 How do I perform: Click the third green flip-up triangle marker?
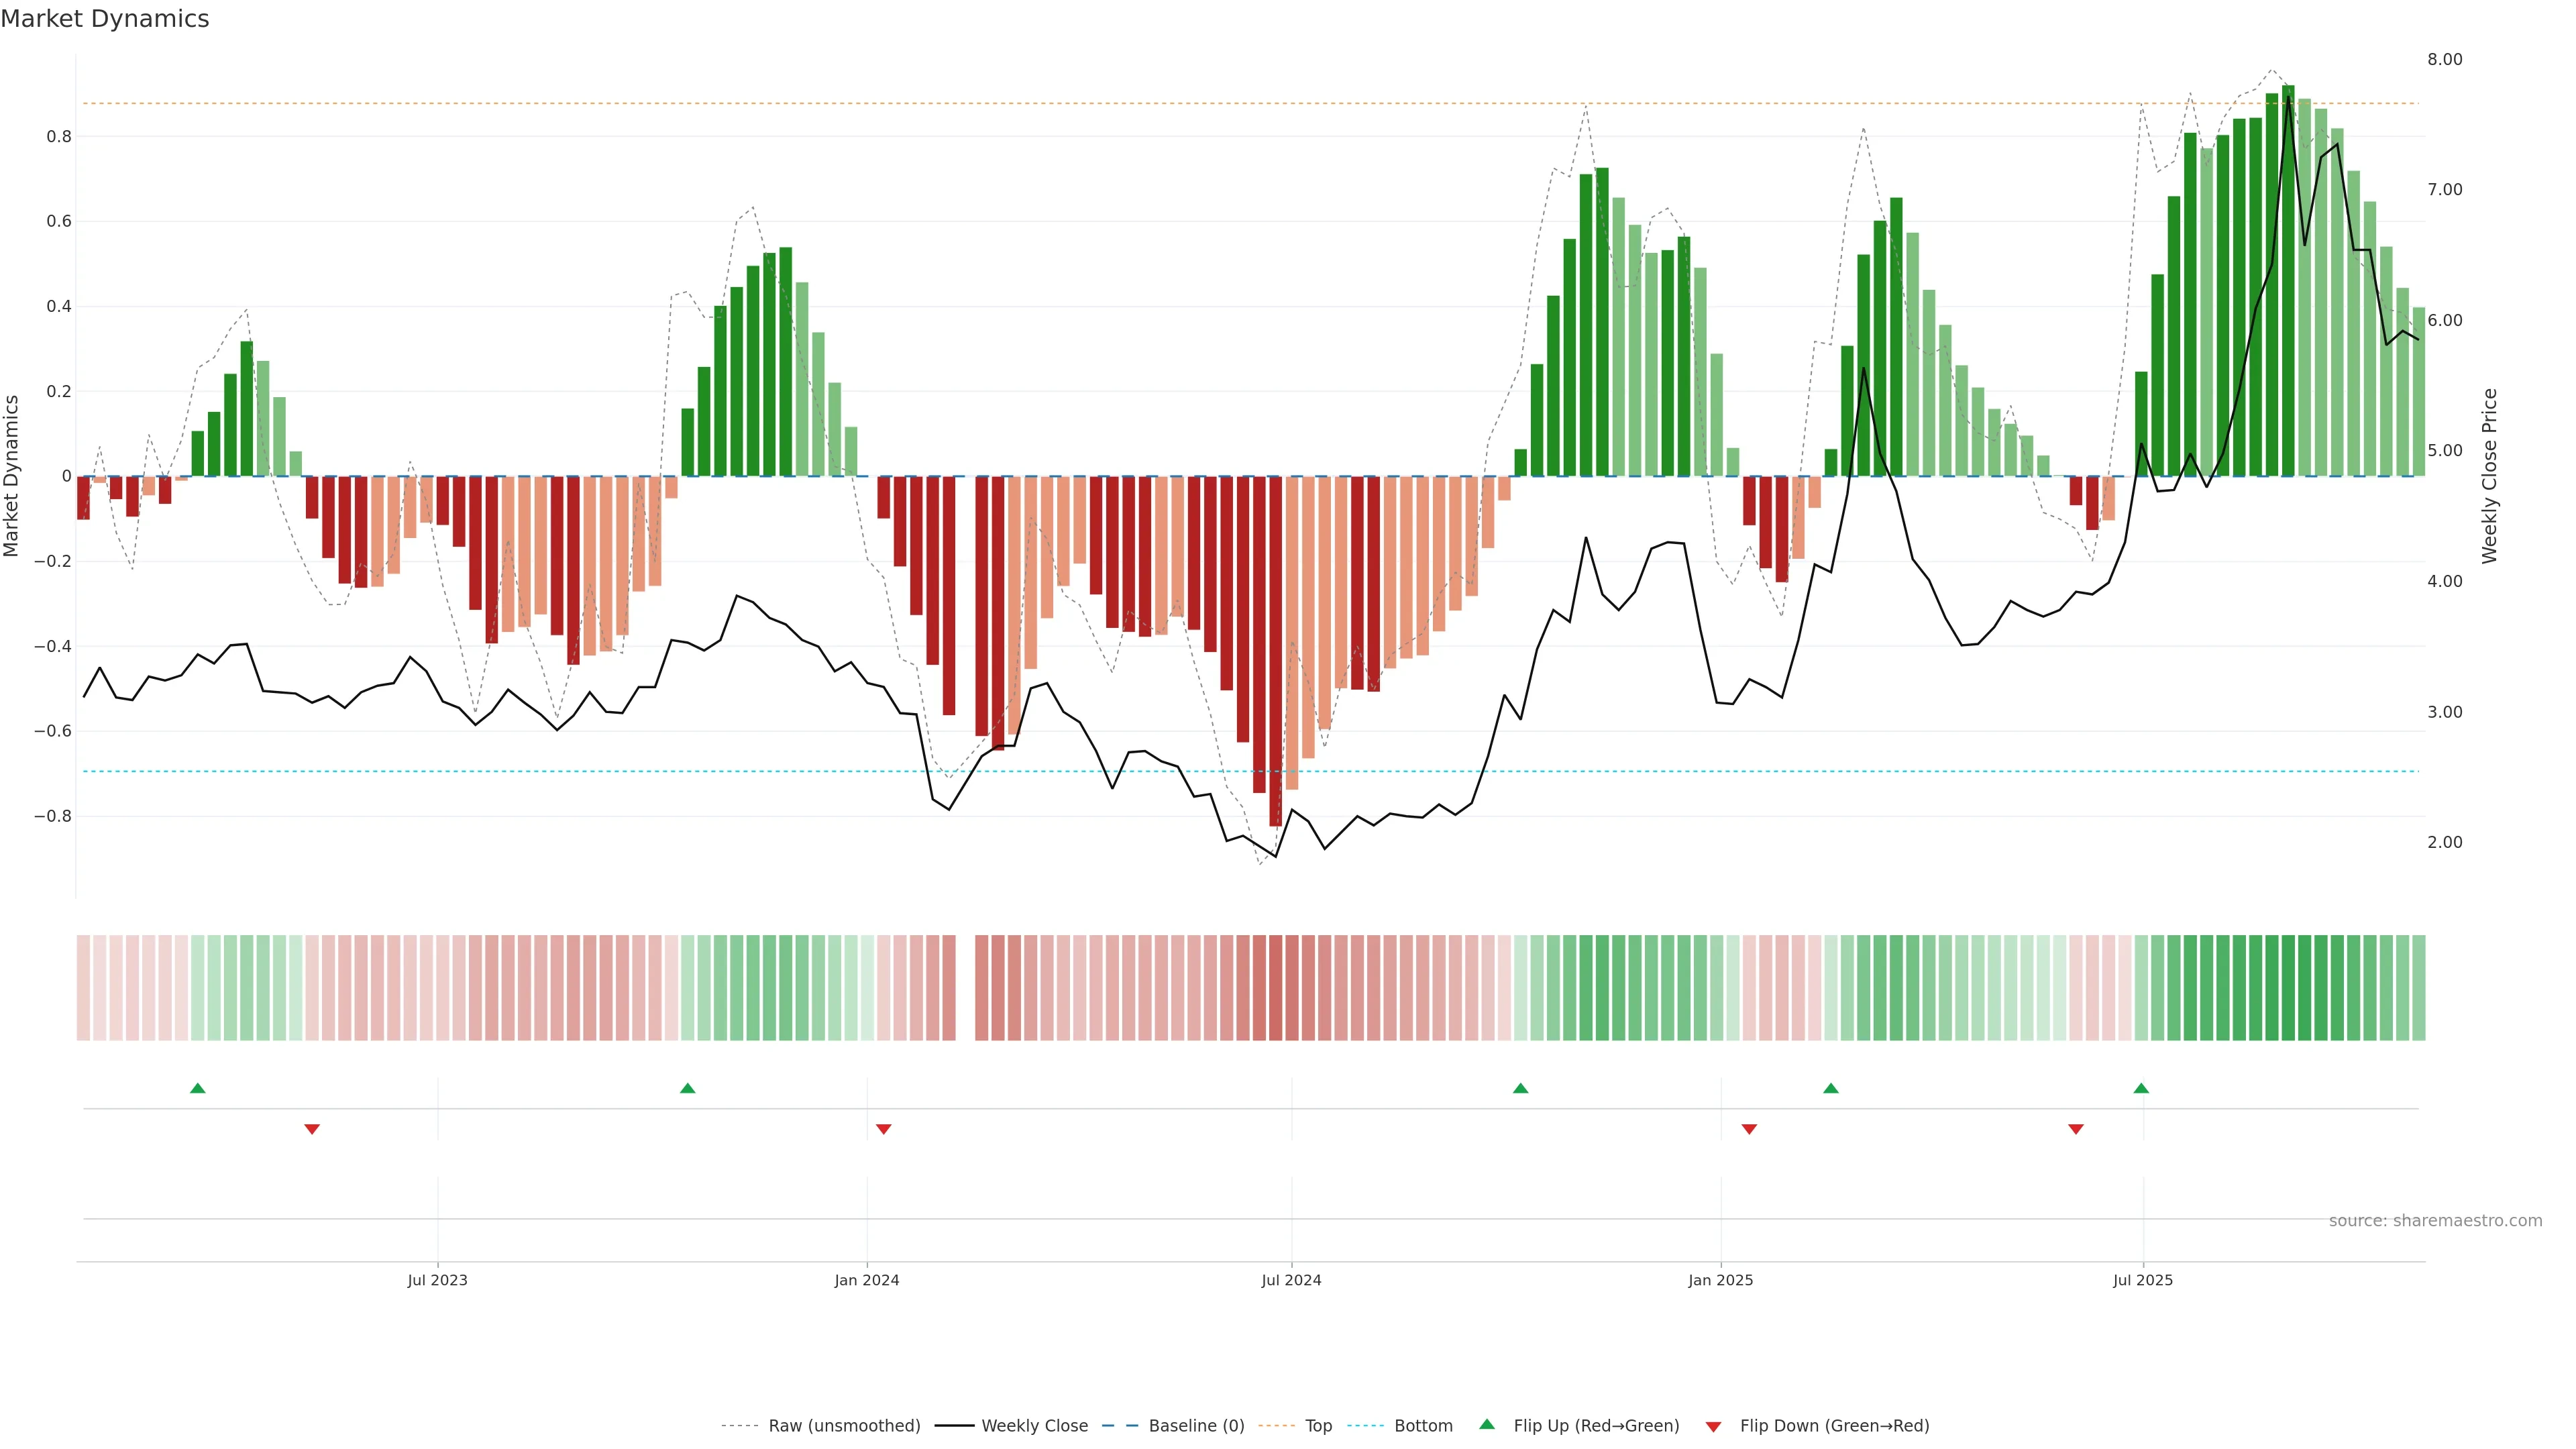pos(1520,1088)
